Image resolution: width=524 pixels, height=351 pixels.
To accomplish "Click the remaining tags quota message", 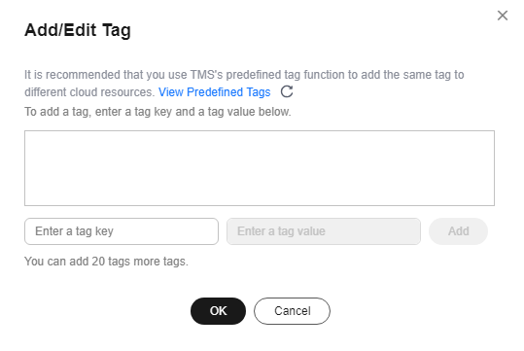I will coord(106,262).
